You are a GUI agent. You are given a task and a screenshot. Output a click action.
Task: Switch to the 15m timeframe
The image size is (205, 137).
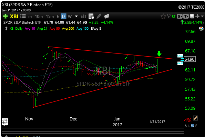(x=50, y=17)
